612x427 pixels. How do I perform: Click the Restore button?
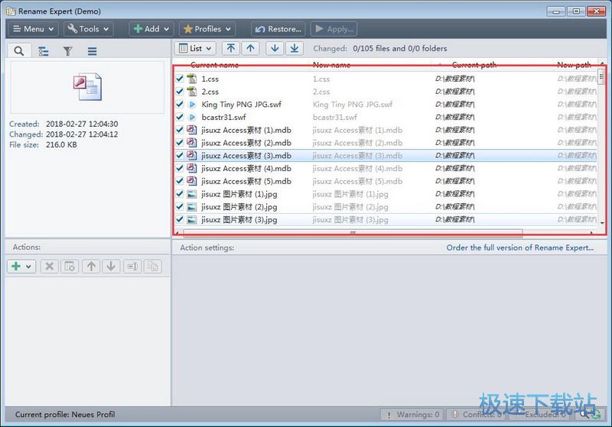point(278,29)
